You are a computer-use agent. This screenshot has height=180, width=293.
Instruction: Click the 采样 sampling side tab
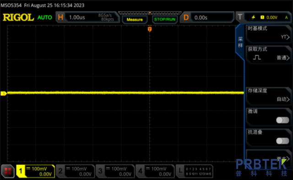[x=240, y=42]
